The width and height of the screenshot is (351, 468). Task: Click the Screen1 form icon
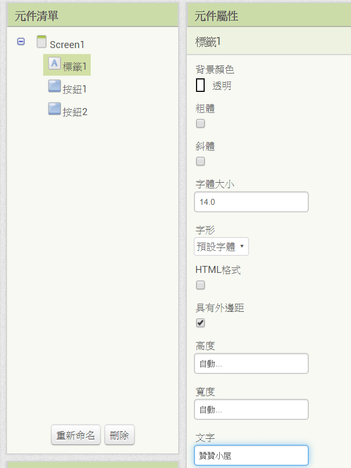click(42, 42)
